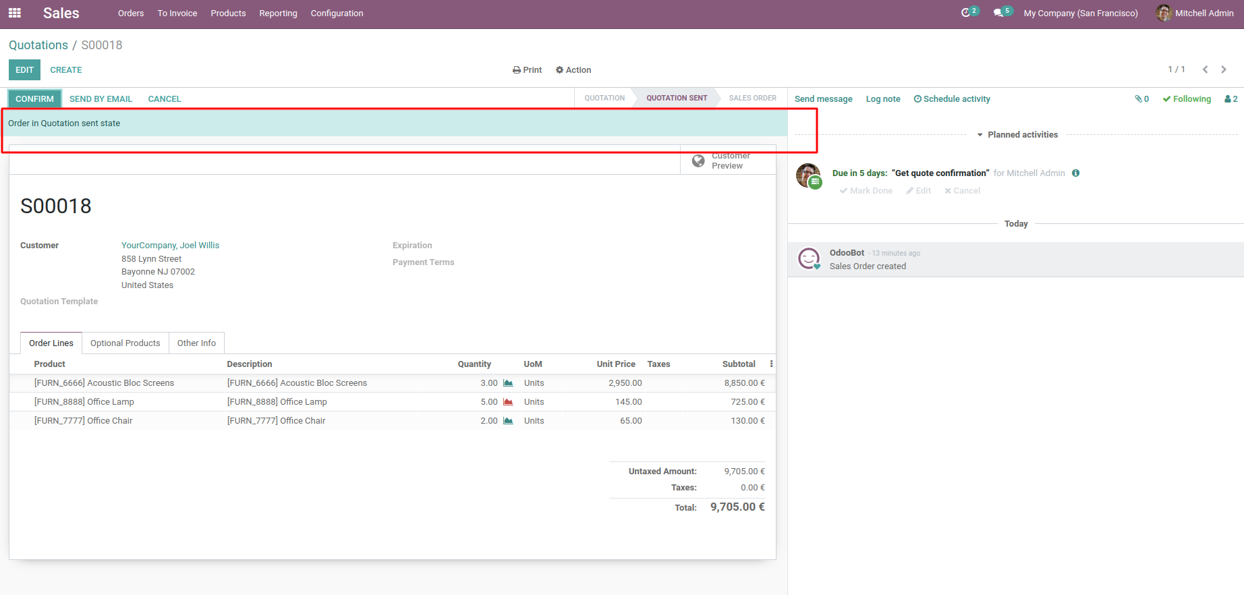Switch to the Optional Products tab
This screenshot has height=595, width=1244.
pos(125,343)
